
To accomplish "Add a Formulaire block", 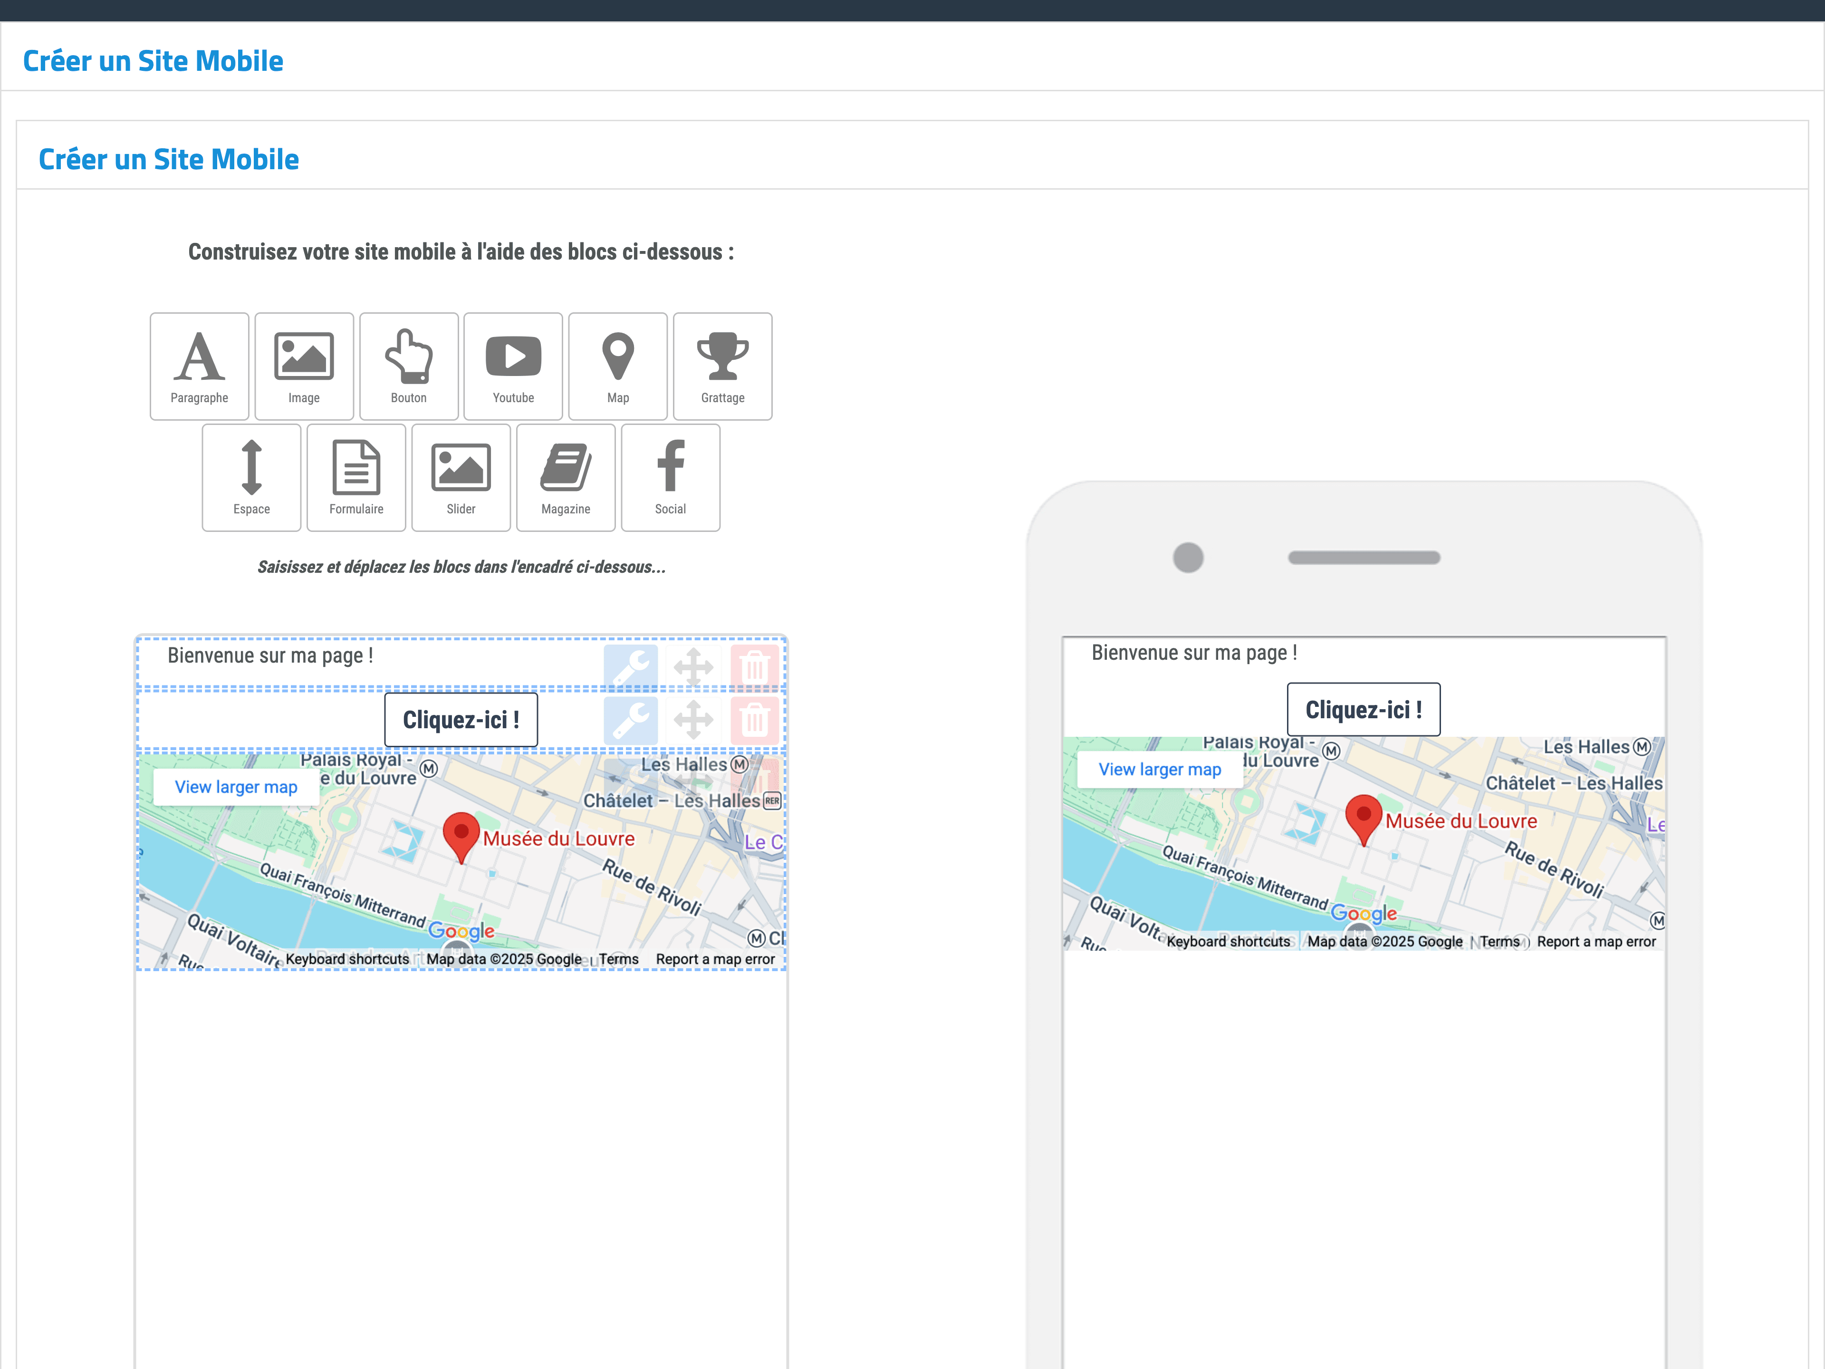I will [355, 477].
